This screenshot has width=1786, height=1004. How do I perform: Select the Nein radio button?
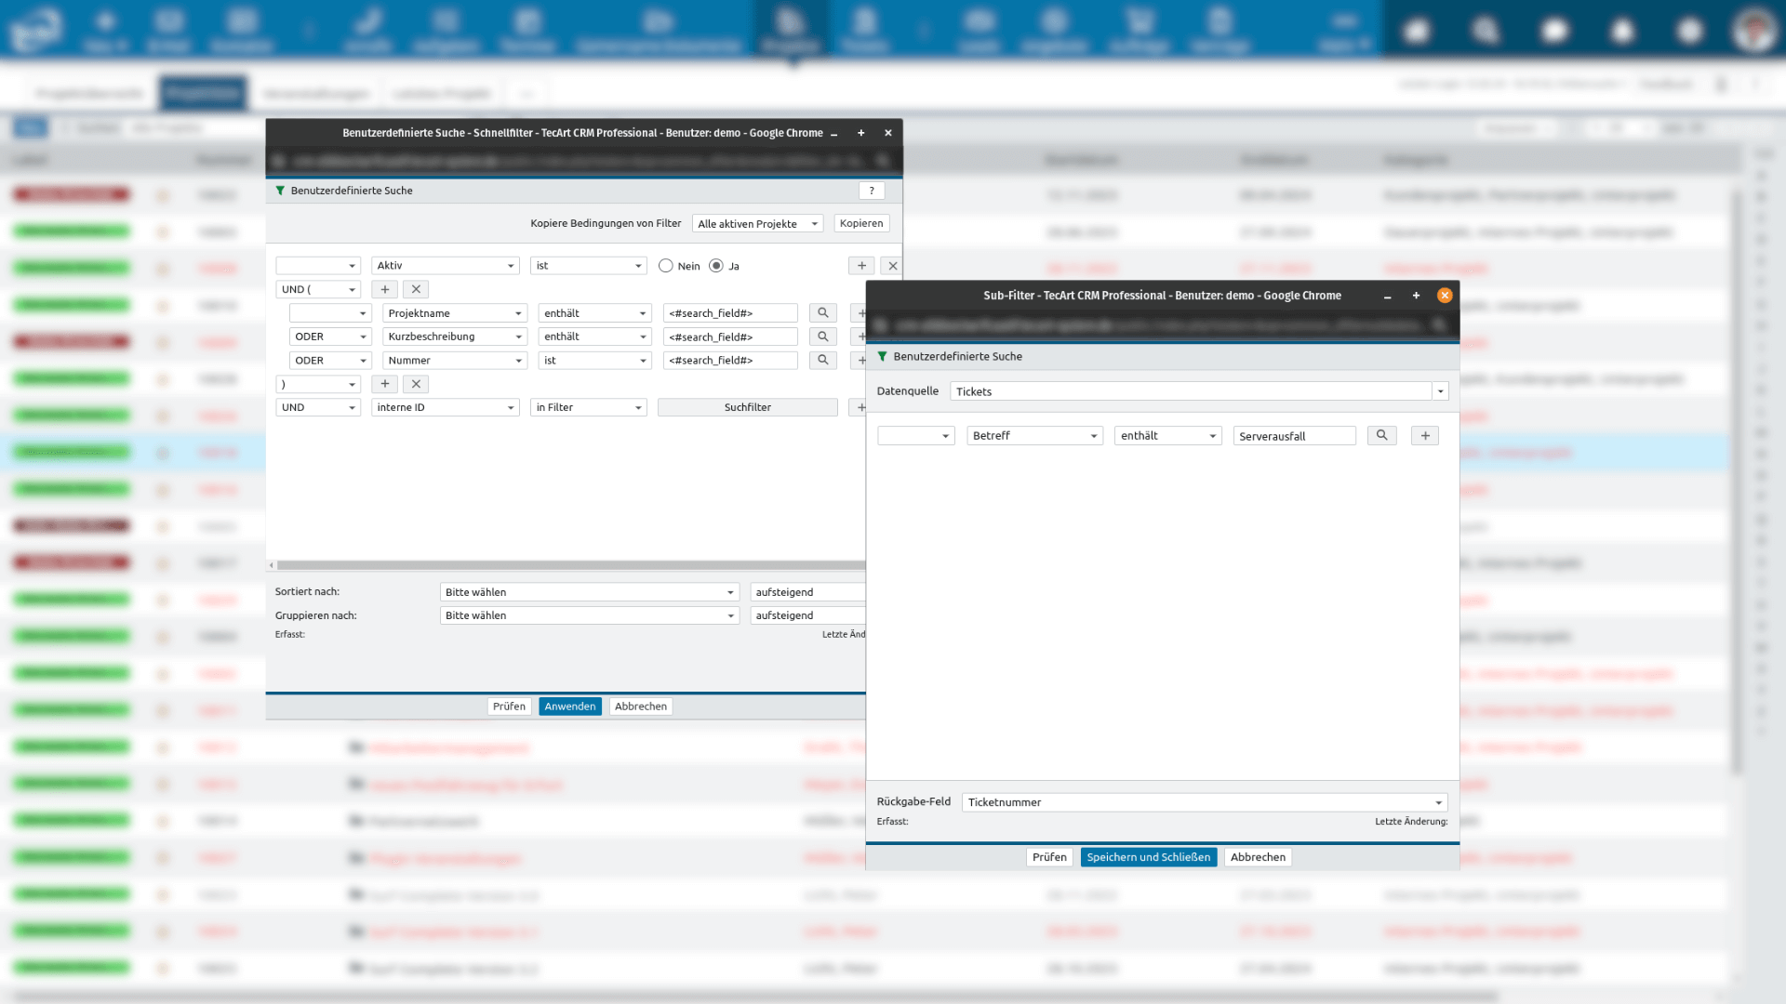(666, 266)
